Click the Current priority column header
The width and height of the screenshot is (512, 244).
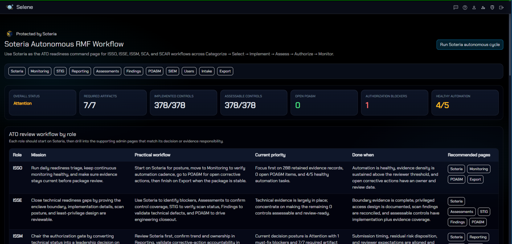(270, 155)
